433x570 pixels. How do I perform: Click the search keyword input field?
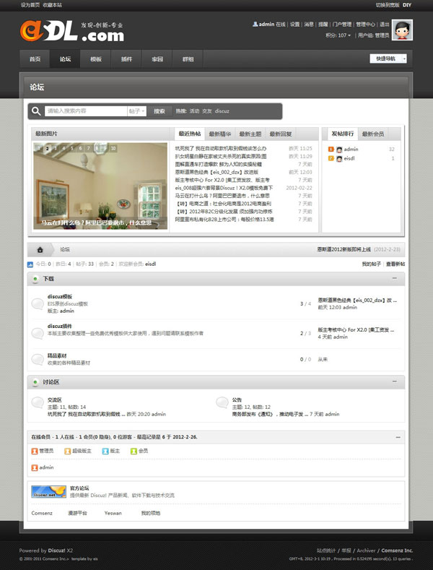pos(85,111)
